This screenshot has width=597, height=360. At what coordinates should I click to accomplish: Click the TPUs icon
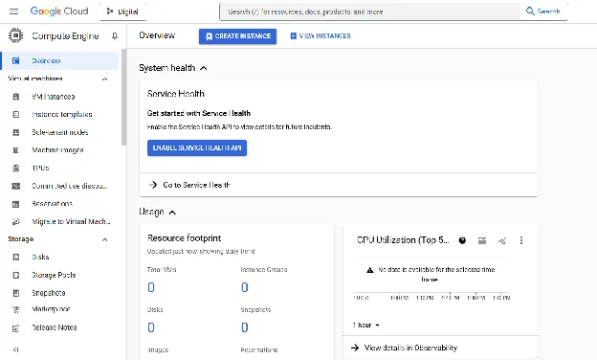[x=15, y=168]
